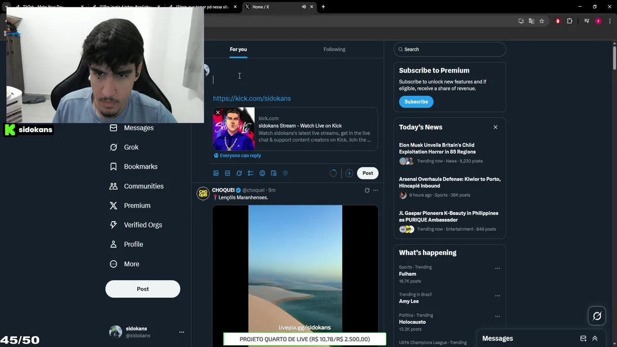Open floating Grok button at bottom right
Viewport: 617px width, 347px height.
(597, 316)
